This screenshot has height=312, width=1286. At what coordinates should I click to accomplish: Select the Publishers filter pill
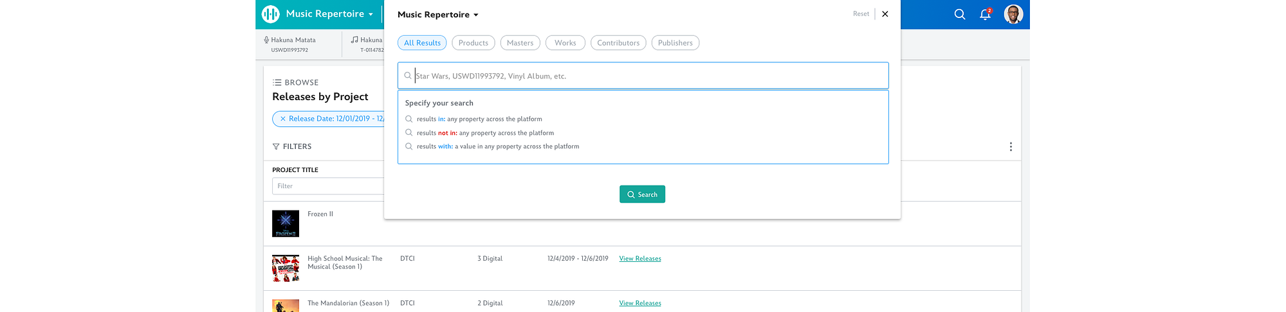click(x=675, y=43)
